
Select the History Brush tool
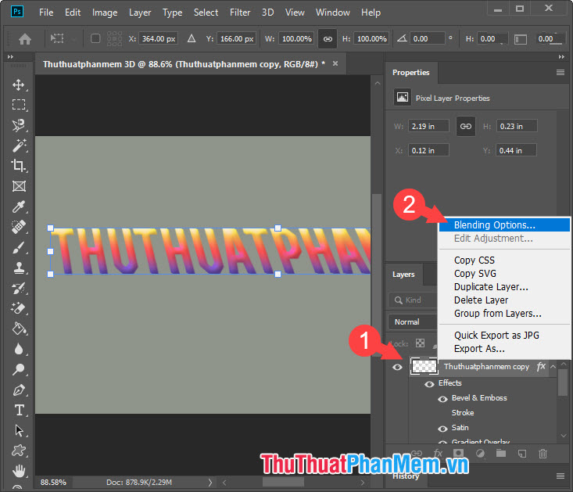pyautogui.click(x=19, y=289)
